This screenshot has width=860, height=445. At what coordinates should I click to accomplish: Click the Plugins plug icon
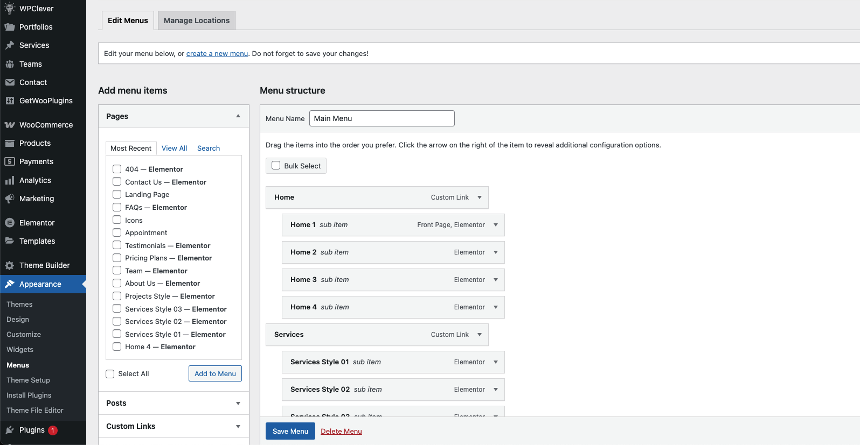pyautogui.click(x=10, y=430)
